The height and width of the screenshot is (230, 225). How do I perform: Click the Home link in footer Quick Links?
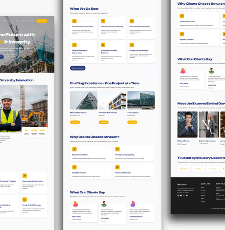point(202,188)
